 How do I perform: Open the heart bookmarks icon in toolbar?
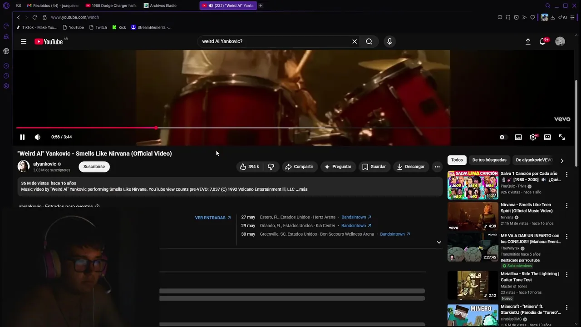point(532,17)
